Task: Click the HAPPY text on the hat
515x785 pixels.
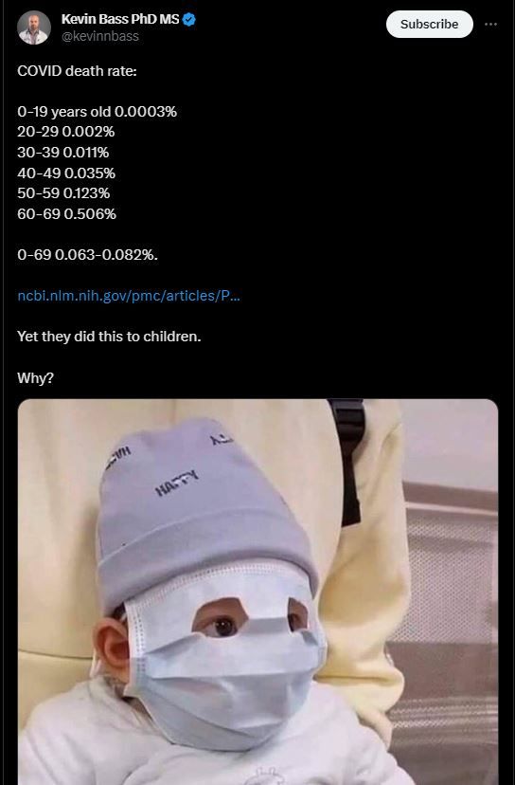Action: (176, 484)
